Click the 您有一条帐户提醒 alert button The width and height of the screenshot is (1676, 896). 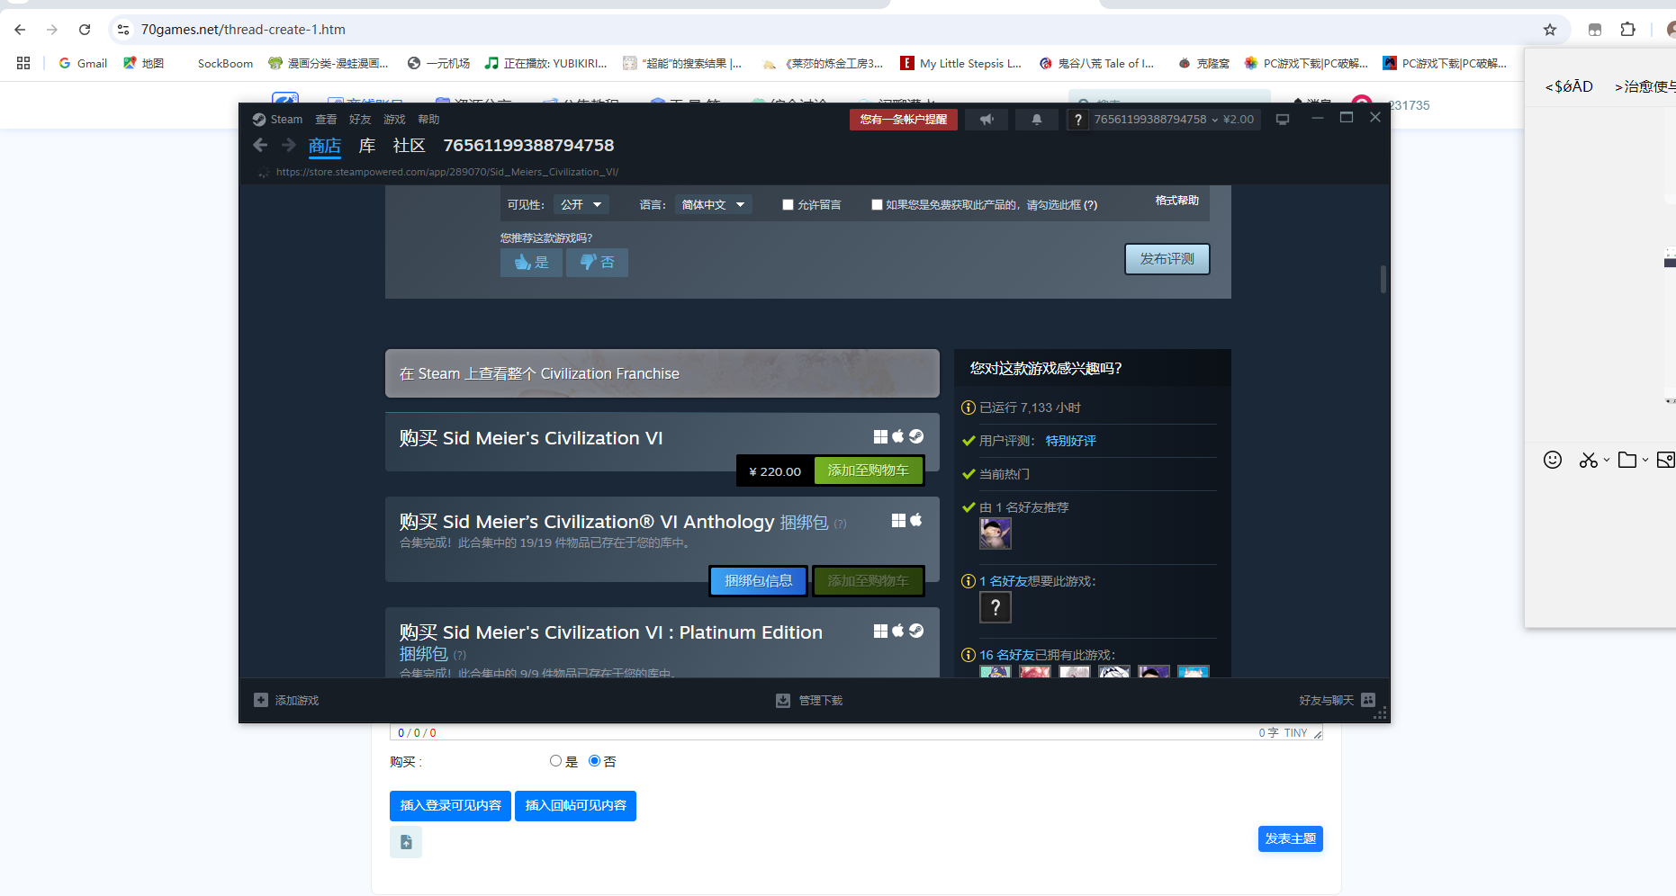[903, 120]
